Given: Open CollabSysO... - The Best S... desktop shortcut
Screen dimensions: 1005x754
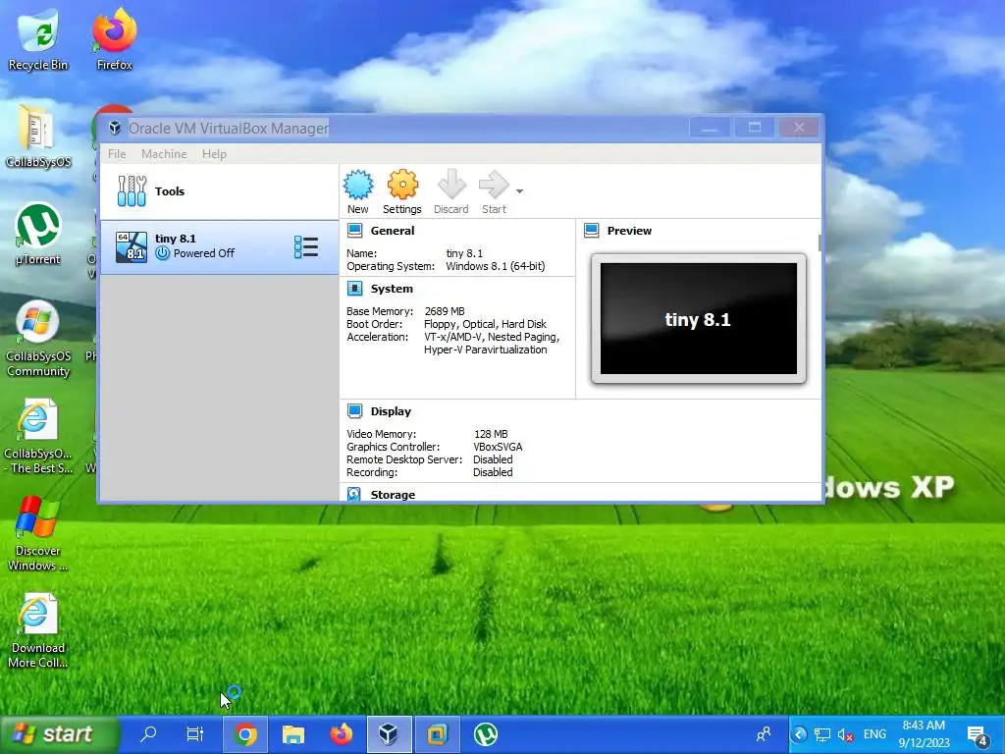Looking at the screenshot, I should coord(38,437).
